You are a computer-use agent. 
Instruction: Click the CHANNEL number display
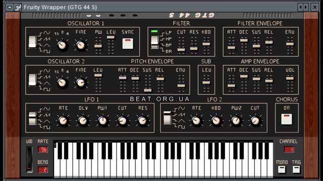point(289,149)
